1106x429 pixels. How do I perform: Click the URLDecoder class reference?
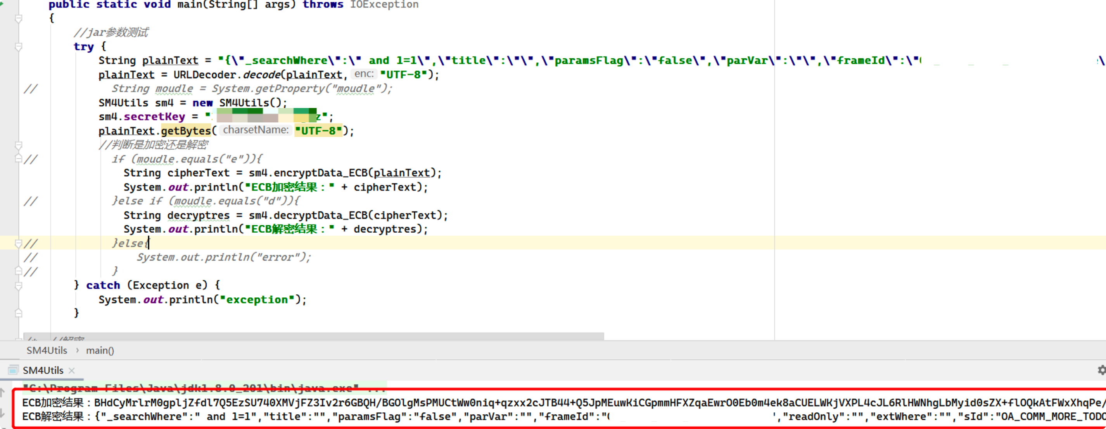(x=205, y=75)
